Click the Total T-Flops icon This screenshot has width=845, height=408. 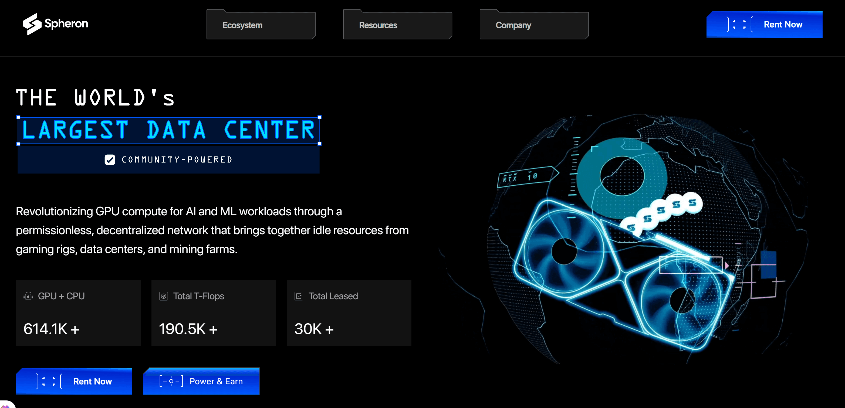point(163,296)
